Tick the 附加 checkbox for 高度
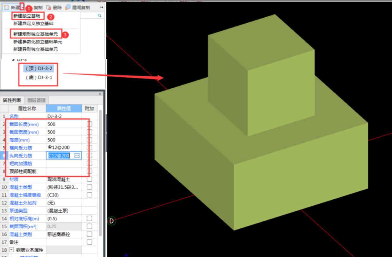The image size is (392, 257). point(90,140)
